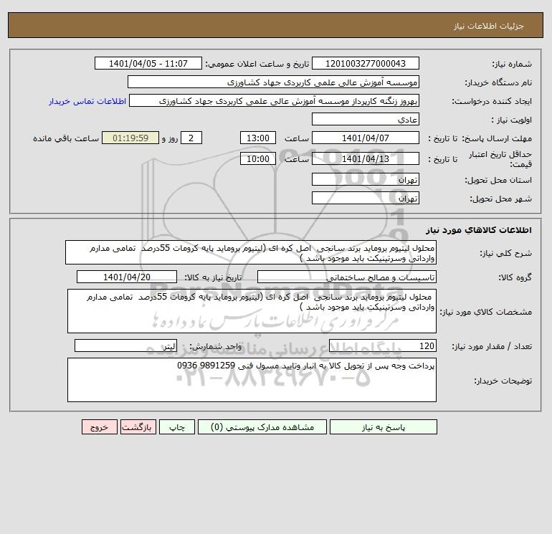Viewport: 552px width, 534px height.
Task: Click the بازگشت back button
Action: [138, 427]
